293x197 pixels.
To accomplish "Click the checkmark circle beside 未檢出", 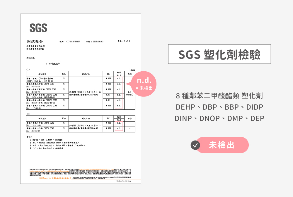I will pos(195,145).
